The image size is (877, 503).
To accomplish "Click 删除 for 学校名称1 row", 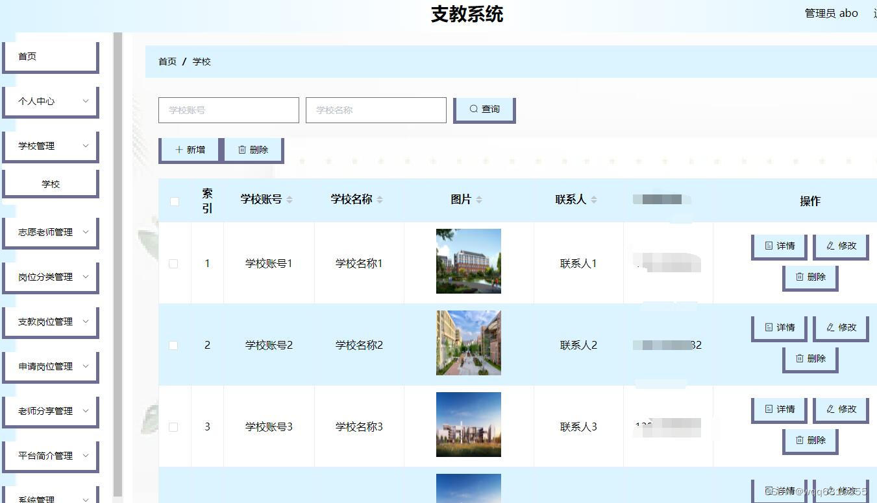I will click(810, 277).
